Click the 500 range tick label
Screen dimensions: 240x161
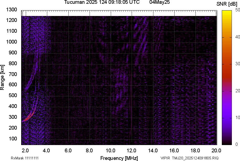click(13, 95)
